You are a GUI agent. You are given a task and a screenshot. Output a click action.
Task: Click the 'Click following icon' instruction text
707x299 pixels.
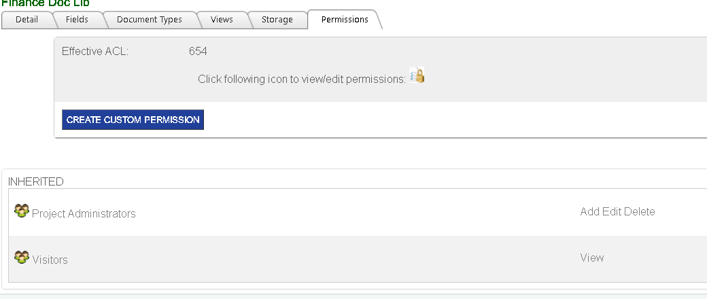point(302,80)
